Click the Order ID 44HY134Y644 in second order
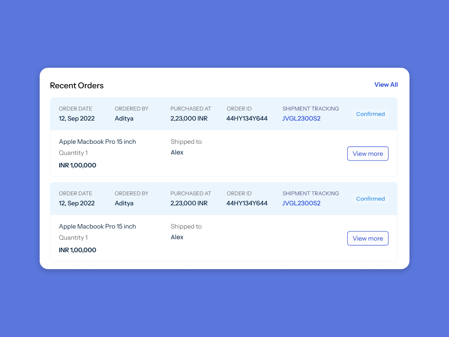 (247, 203)
